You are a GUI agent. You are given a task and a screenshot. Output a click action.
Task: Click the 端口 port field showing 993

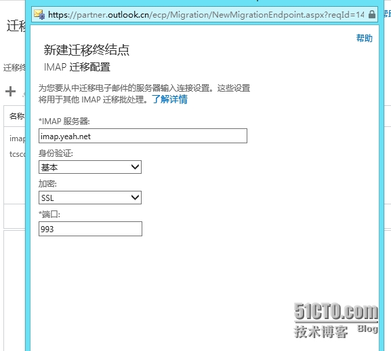[x=90, y=229]
